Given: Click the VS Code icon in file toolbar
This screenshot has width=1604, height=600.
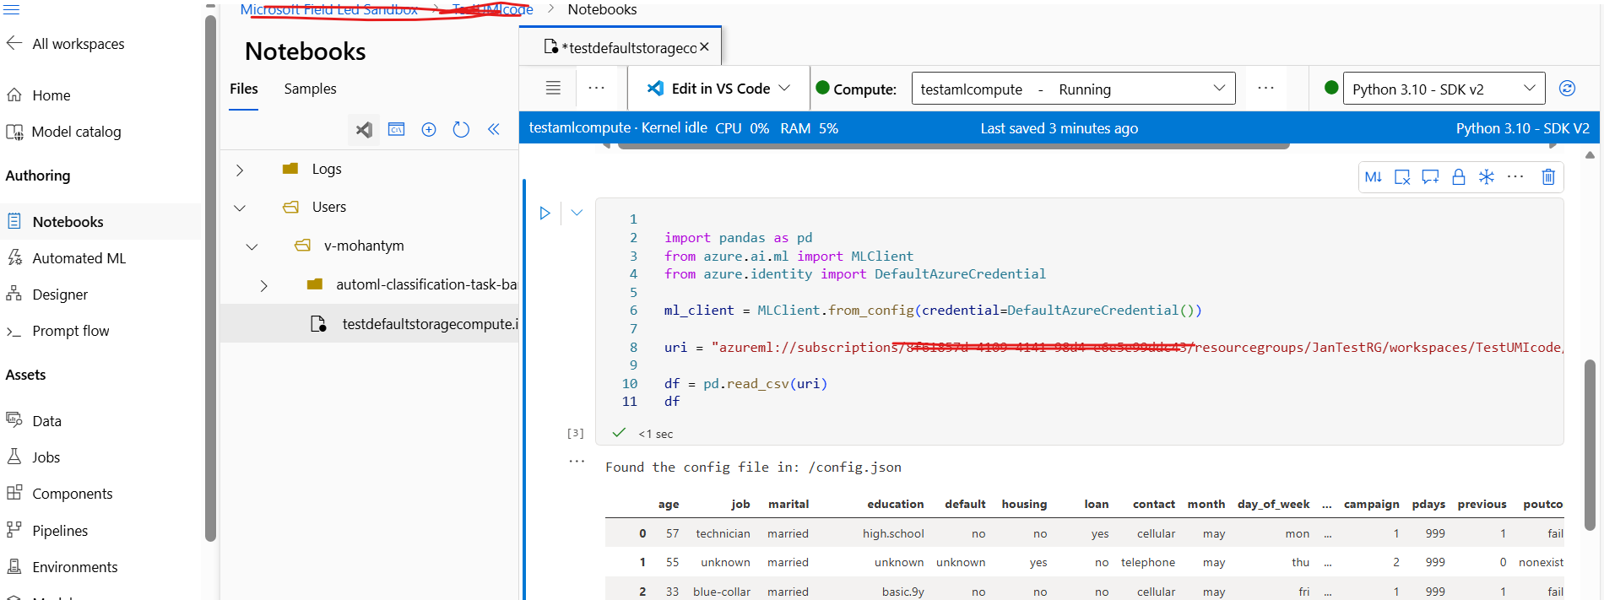Looking at the screenshot, I should tap(364, 130).
